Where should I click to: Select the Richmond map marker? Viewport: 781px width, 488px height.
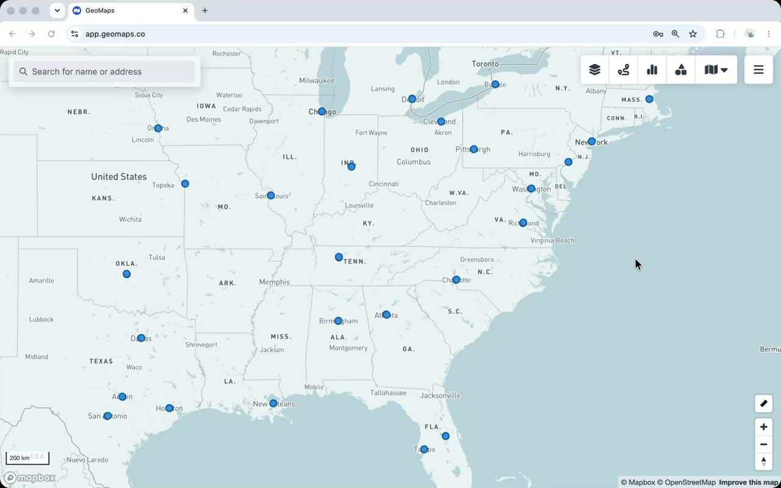(523, 223)
